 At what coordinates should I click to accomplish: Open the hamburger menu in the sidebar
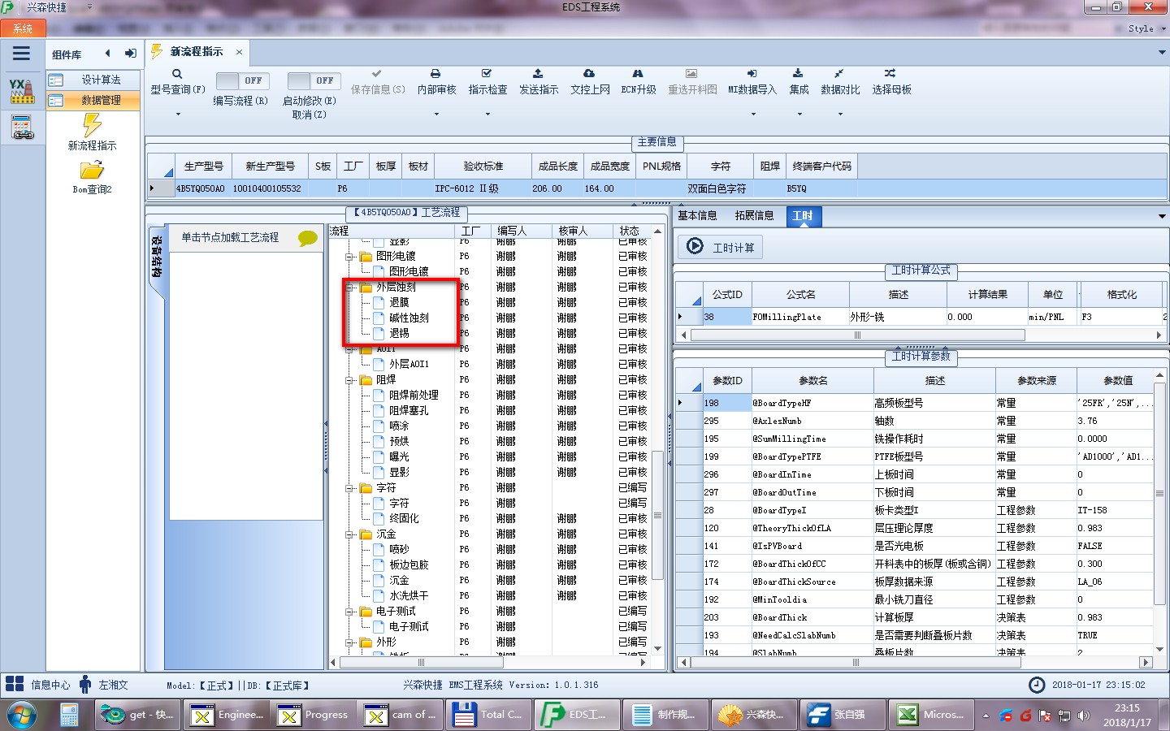click(x=21, y=54)
